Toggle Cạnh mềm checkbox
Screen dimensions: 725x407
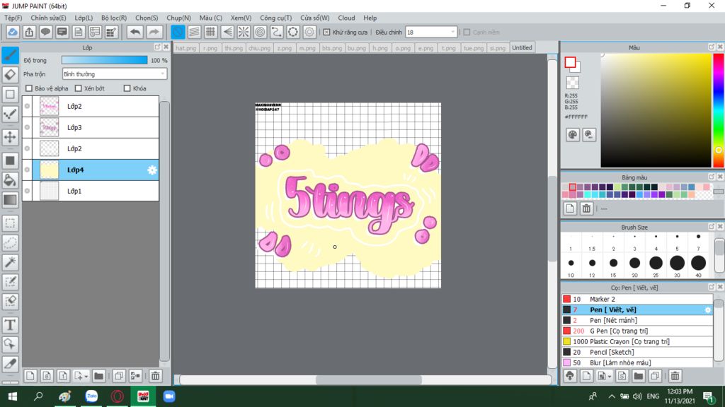click(x=467, y=33)
